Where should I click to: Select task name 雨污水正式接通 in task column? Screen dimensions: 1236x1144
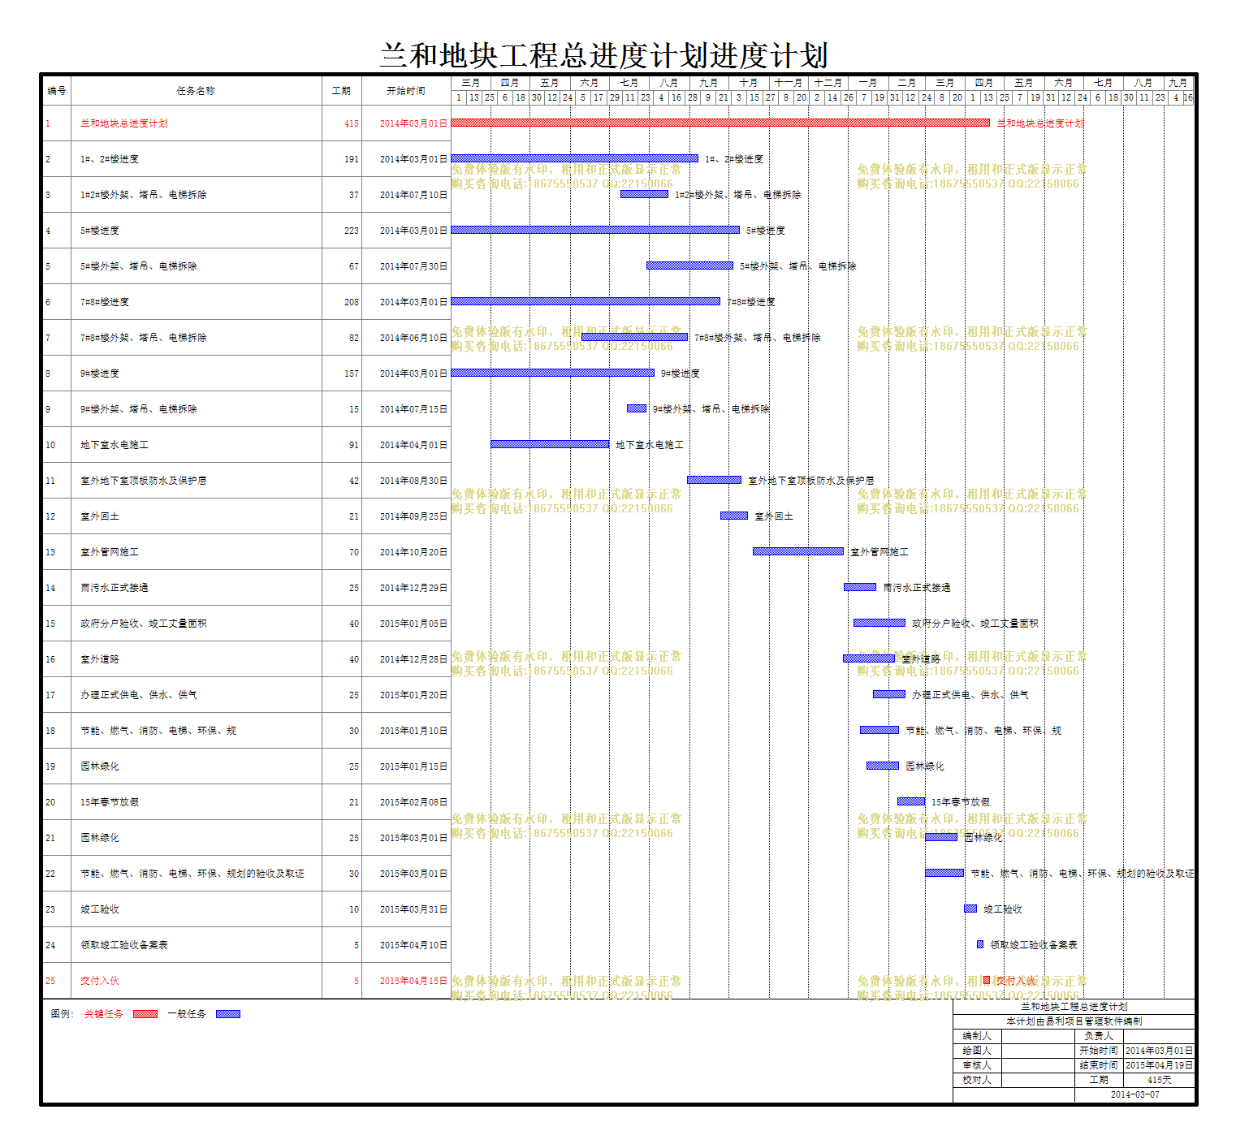tap(115, 588)
